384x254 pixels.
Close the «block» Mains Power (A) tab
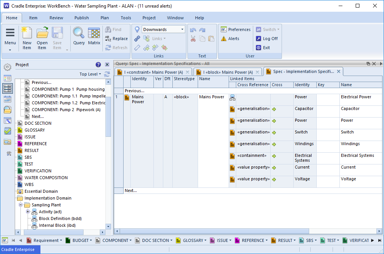point(257,72)
